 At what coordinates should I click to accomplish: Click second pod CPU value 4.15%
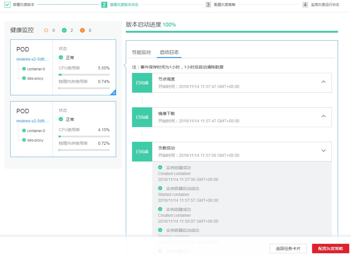(104, 130)
